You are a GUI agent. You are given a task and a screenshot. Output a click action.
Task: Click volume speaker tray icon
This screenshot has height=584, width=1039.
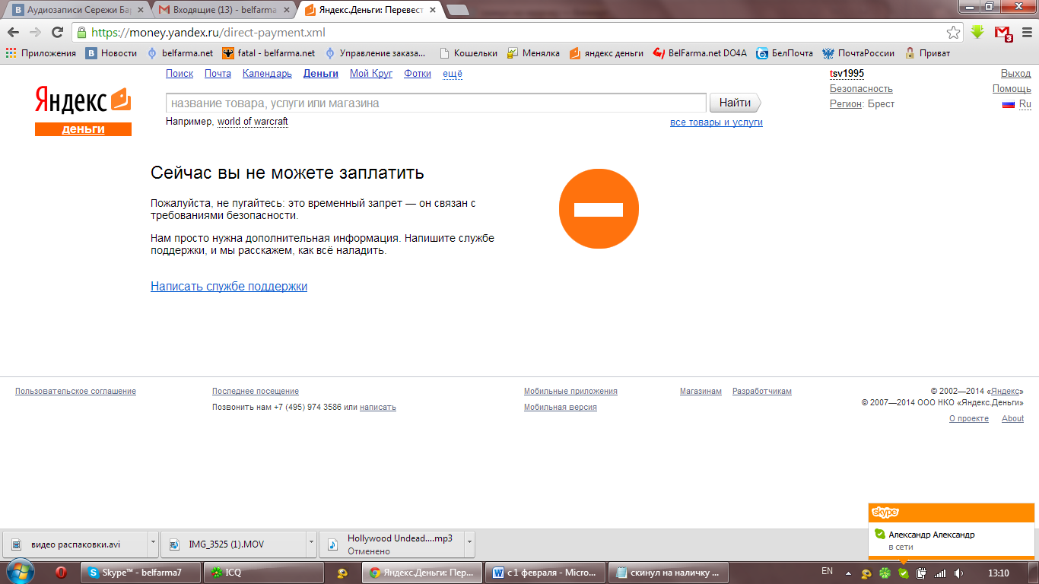pyautogui.click(x=959, y=573)
